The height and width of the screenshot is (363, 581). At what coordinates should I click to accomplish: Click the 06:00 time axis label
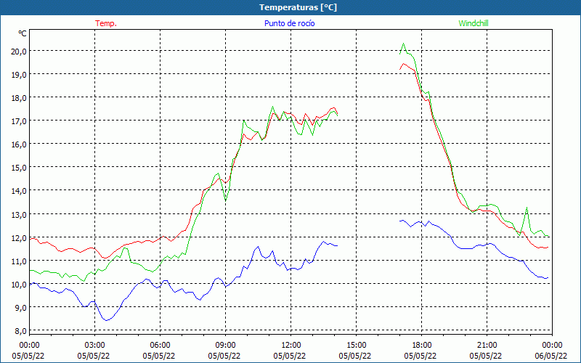(x=160, y=346)
